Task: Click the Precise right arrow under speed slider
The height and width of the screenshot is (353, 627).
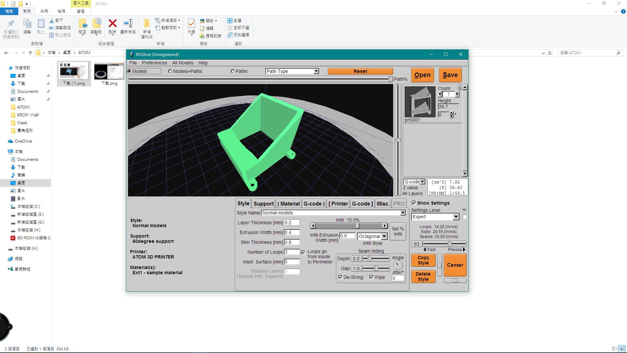Action: point(464,250)
